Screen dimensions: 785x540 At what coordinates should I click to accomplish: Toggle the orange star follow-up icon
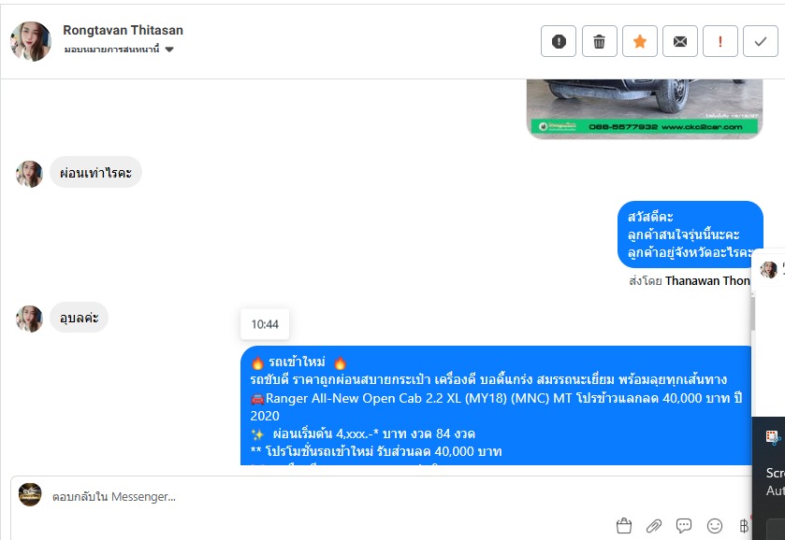pyautogui.click(x=640, y=41)
